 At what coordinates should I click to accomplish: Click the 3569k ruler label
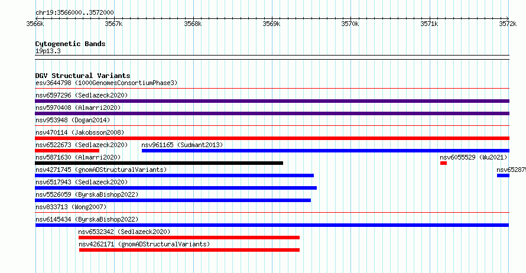coord(271,24)
